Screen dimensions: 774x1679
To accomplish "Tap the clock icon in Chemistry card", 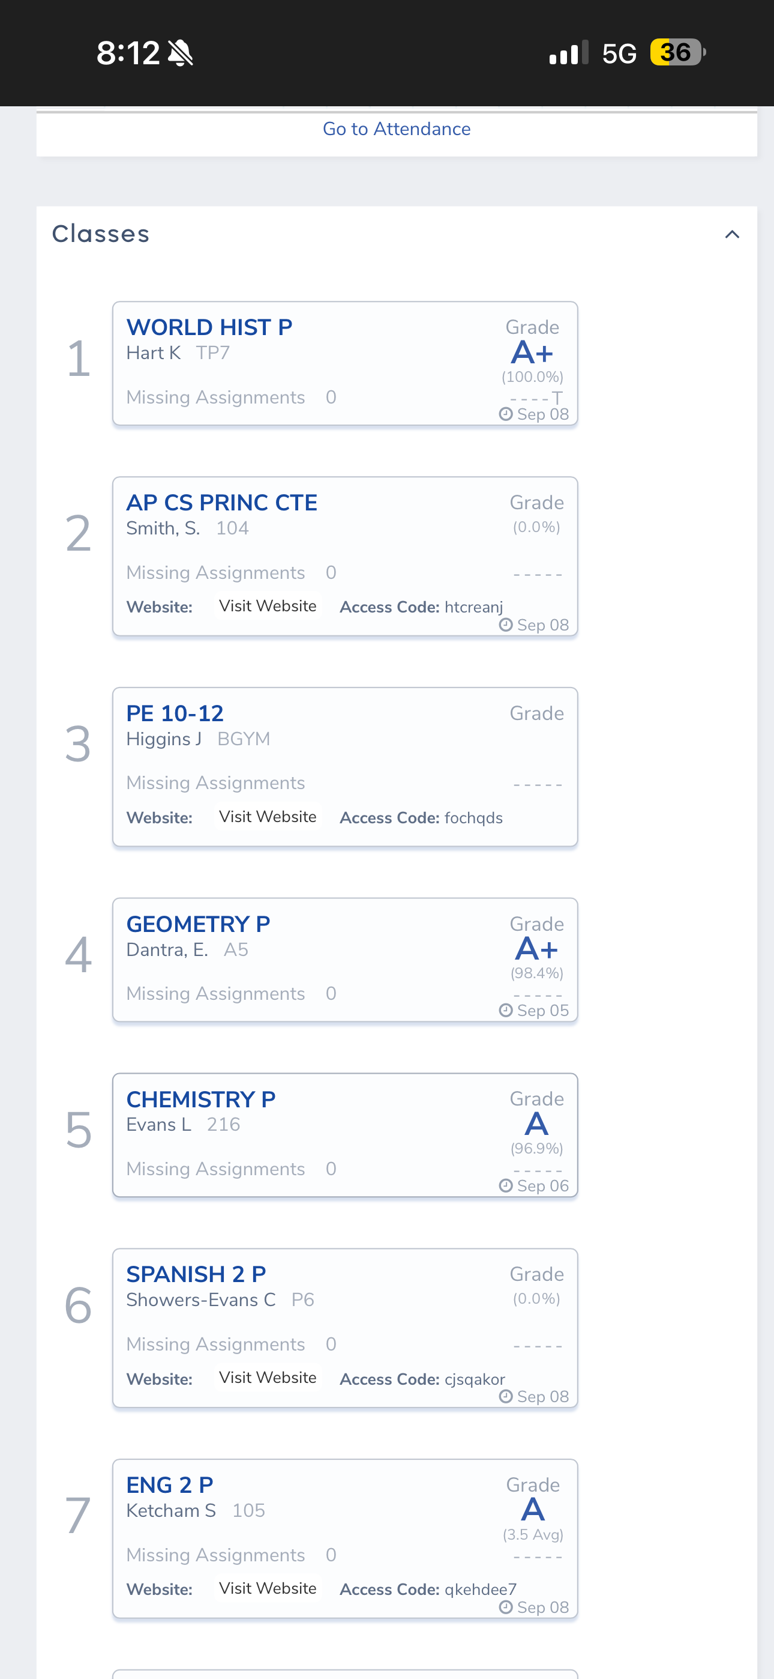I will (506, 1185).
